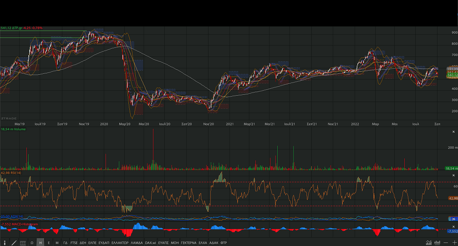Click the RSI(14) indicator label
Viewport: 458px width, 246px height.
click(x=10, y=173)
